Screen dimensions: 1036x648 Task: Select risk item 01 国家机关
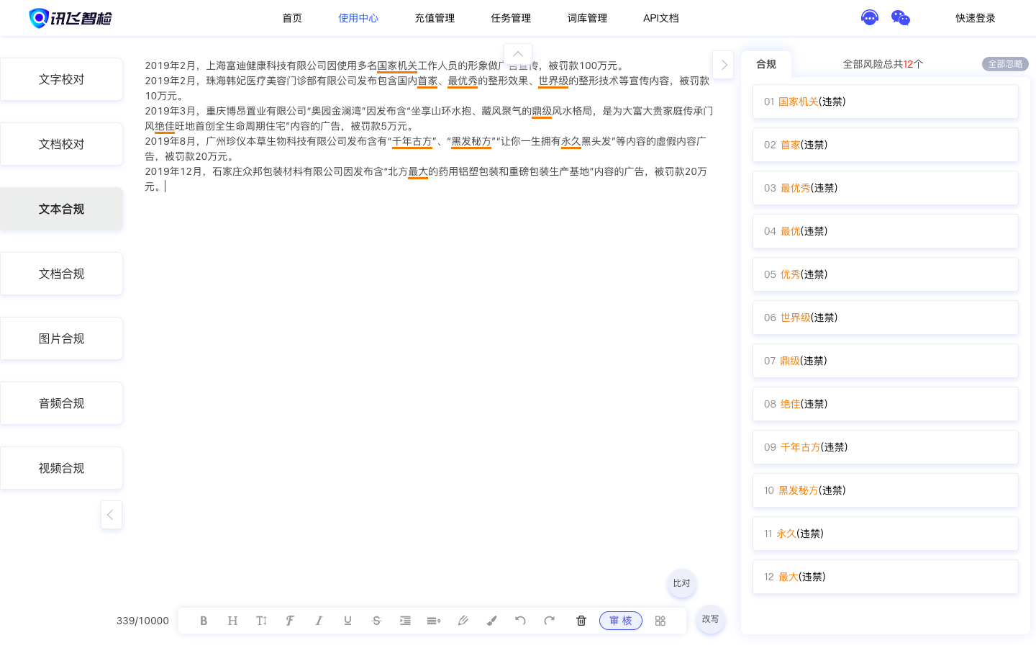tap(886, 102)
